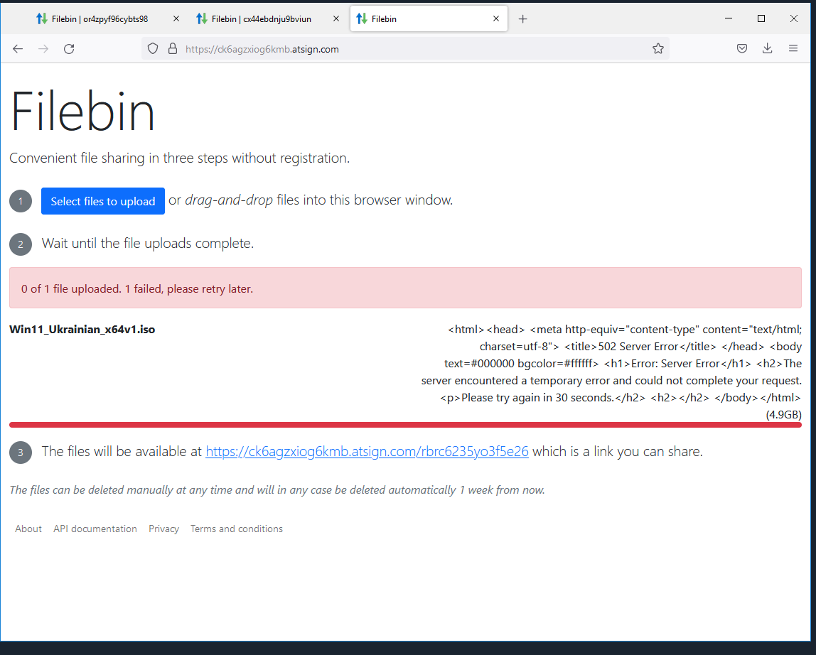
Task: Save page to Pocket
Action: click(742, 49)
